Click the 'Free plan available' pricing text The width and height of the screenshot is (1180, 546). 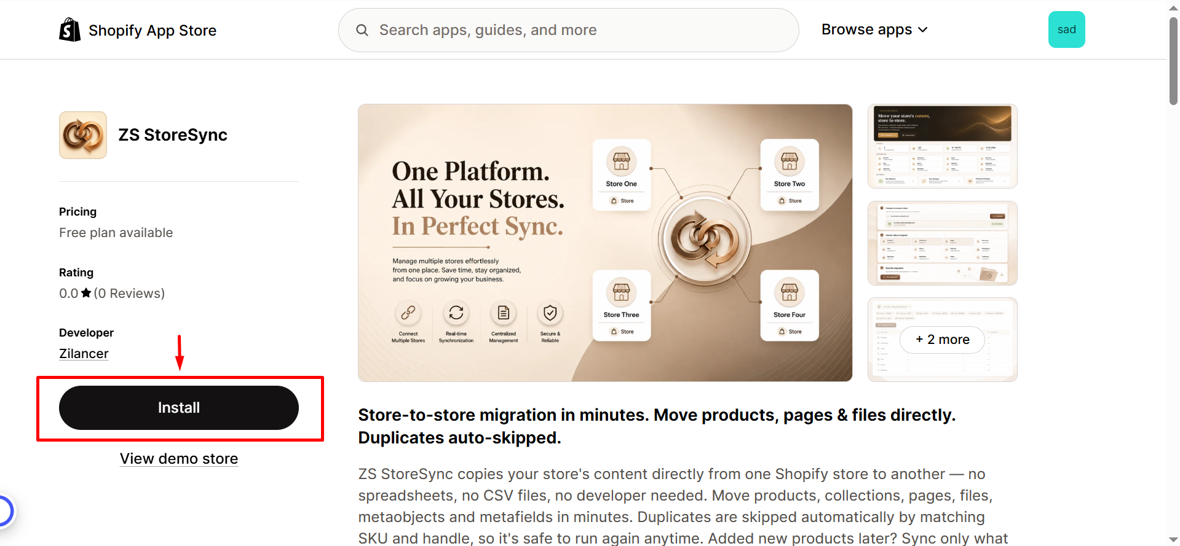tap(116, 233)
